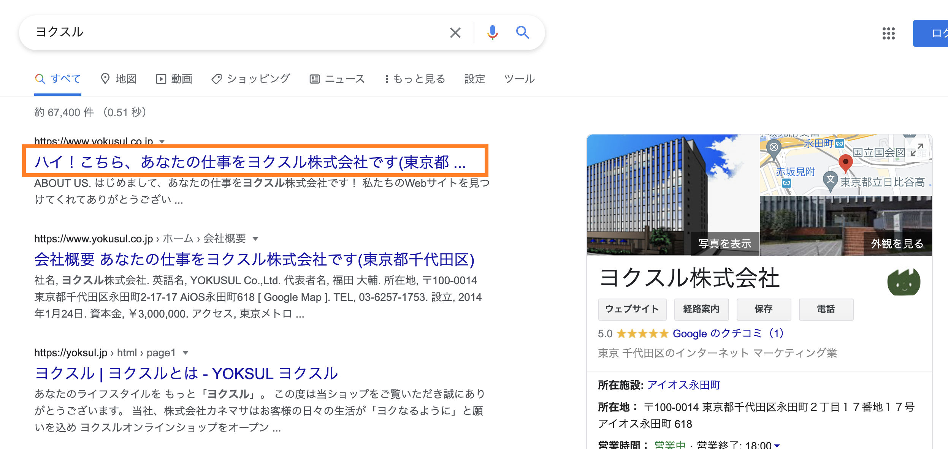
Task: Click the green company logo icon
Action: tap(904, 282)
